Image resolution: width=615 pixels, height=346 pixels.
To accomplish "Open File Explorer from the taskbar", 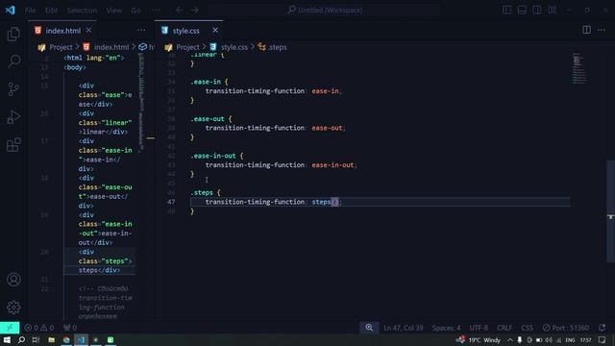I will coord(51,339).
